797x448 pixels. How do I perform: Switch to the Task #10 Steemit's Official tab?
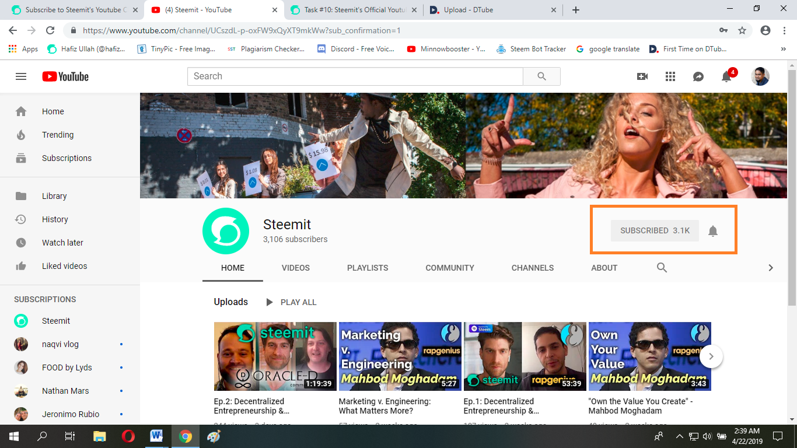click(x=354, y=10)
